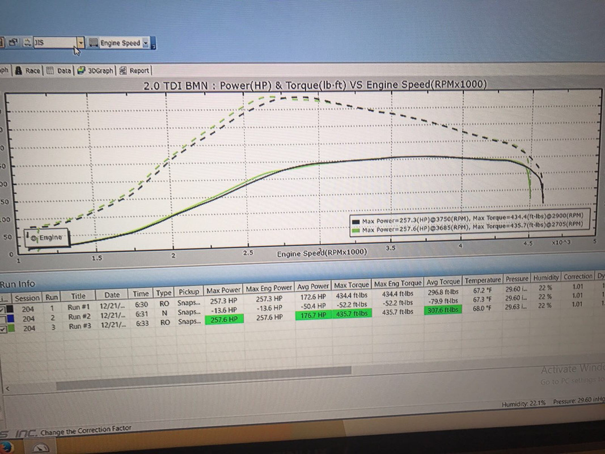Enable the Run #2 visibility checkbox
This screenshot has width=605, height=454.
[x=3, y=318]
